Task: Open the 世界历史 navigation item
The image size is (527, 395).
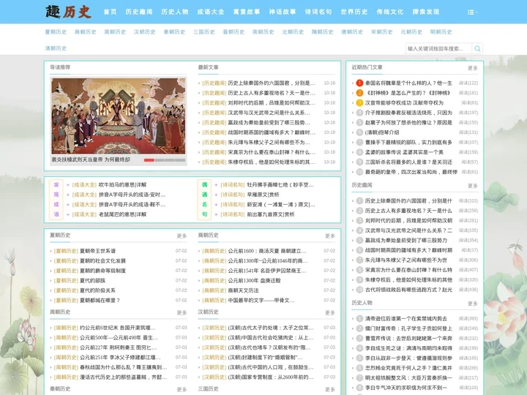Action: click(x=354, y=12)
